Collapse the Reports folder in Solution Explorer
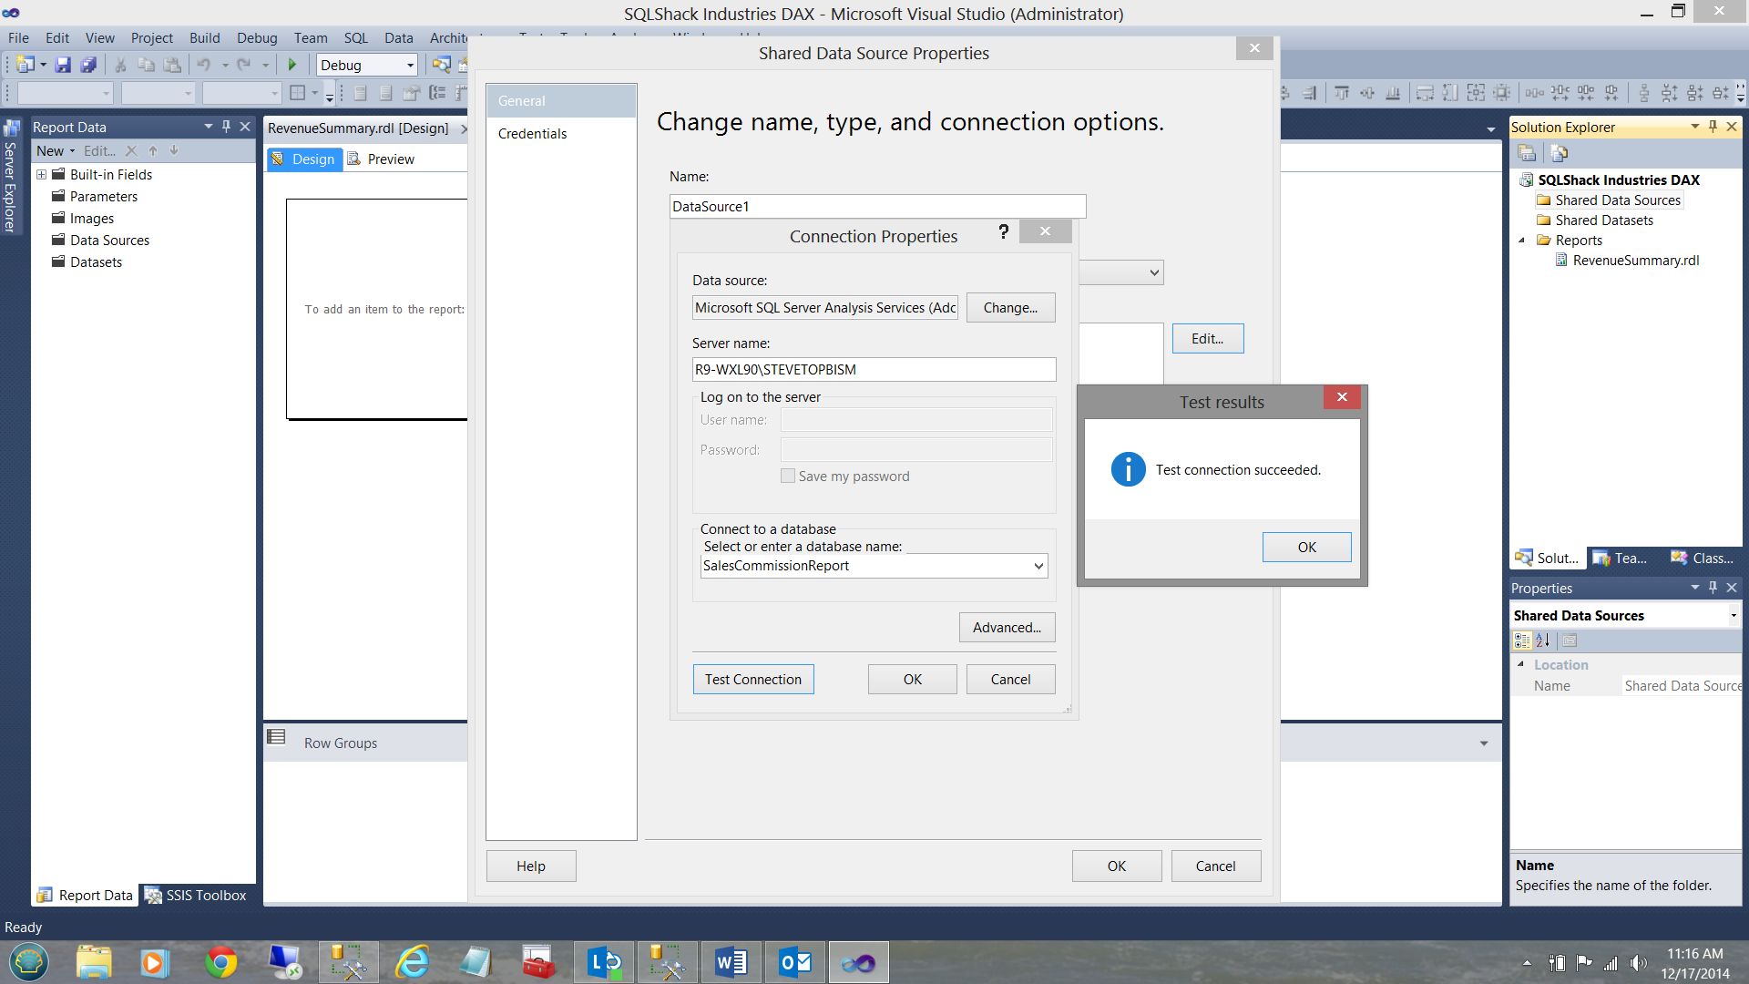Image resolution: width=1749 pixels, height=984 pixels. [x=1521, y=241]
